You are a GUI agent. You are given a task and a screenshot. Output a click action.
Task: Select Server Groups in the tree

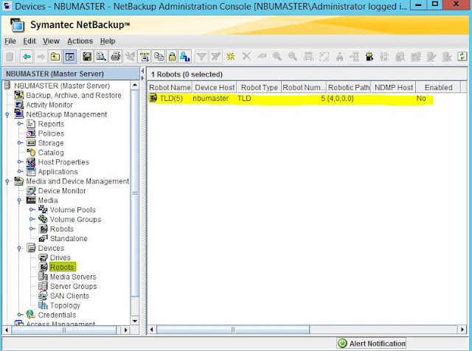point(74,286)
